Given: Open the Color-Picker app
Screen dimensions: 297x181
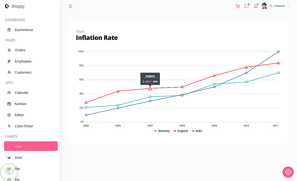Looking at the screenshot, I should click(x=24, y=126).
